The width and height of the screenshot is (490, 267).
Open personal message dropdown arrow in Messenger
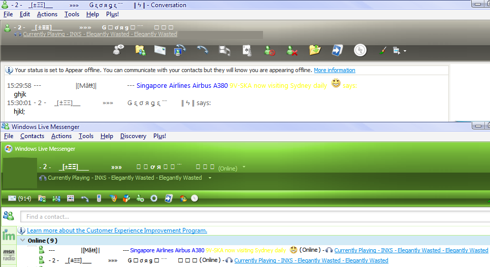click(210, 178)
